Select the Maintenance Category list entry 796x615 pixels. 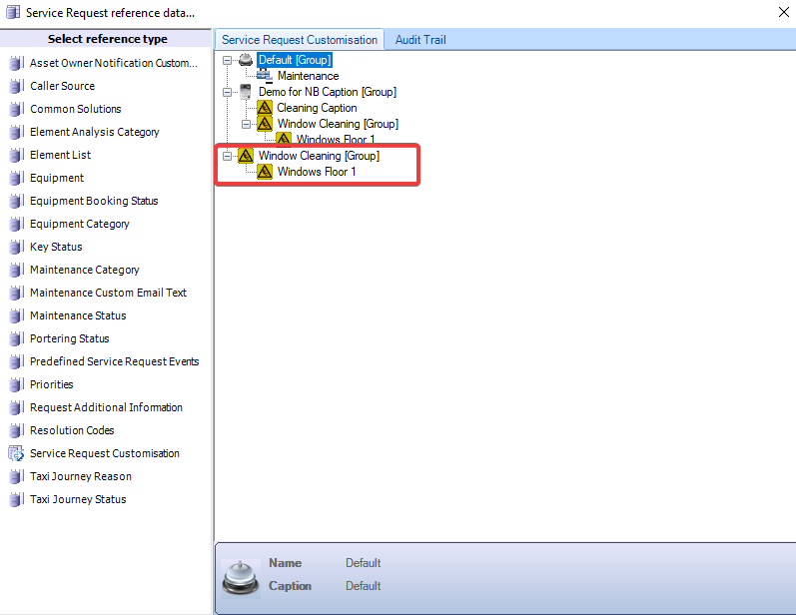coord(85,270)
